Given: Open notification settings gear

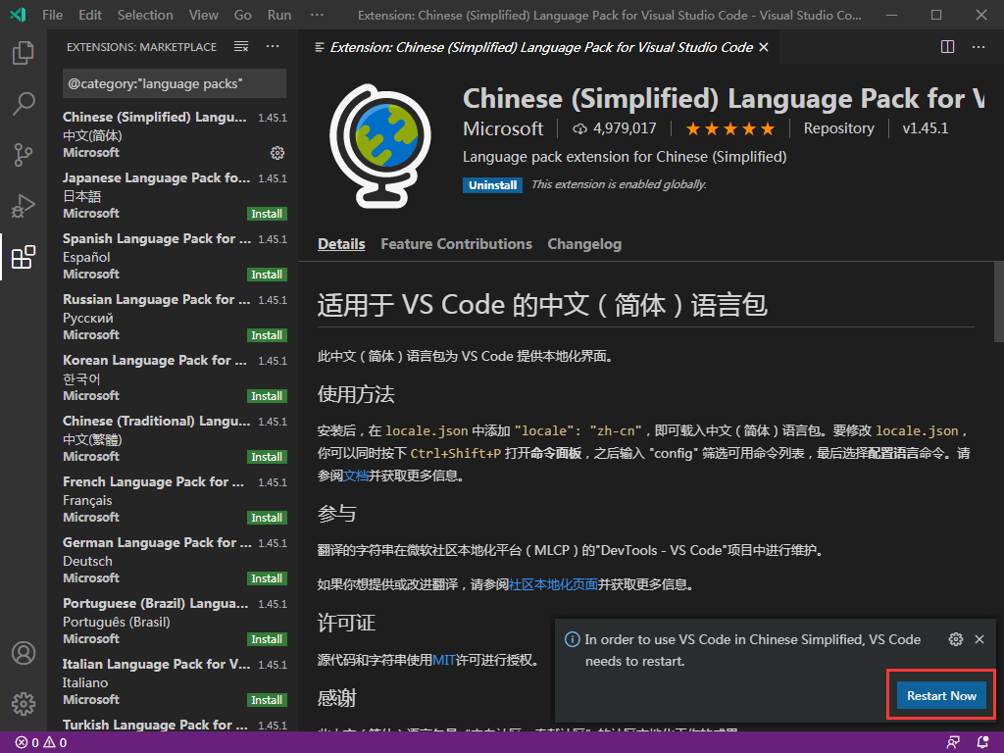Looking at the screenshot, I should 955,639.
